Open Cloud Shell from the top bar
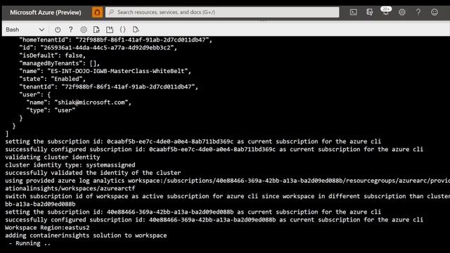The width and height of the screenshot is (450, 253). click(x=354, y=13)
